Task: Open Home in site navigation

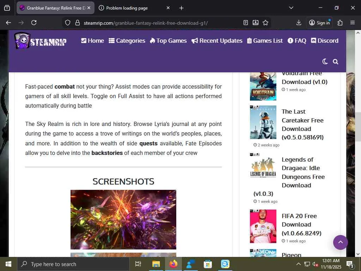Action: pyautogui.click(x=93, y=41)
